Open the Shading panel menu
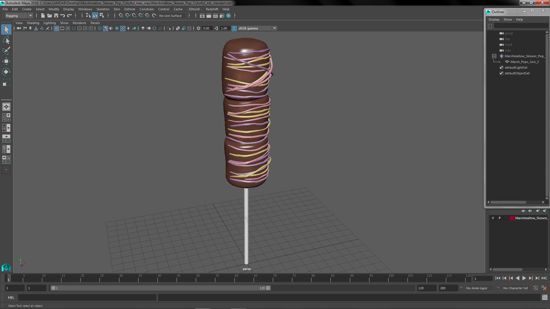This screenshot has width=550, height=309. pos(33,23)
